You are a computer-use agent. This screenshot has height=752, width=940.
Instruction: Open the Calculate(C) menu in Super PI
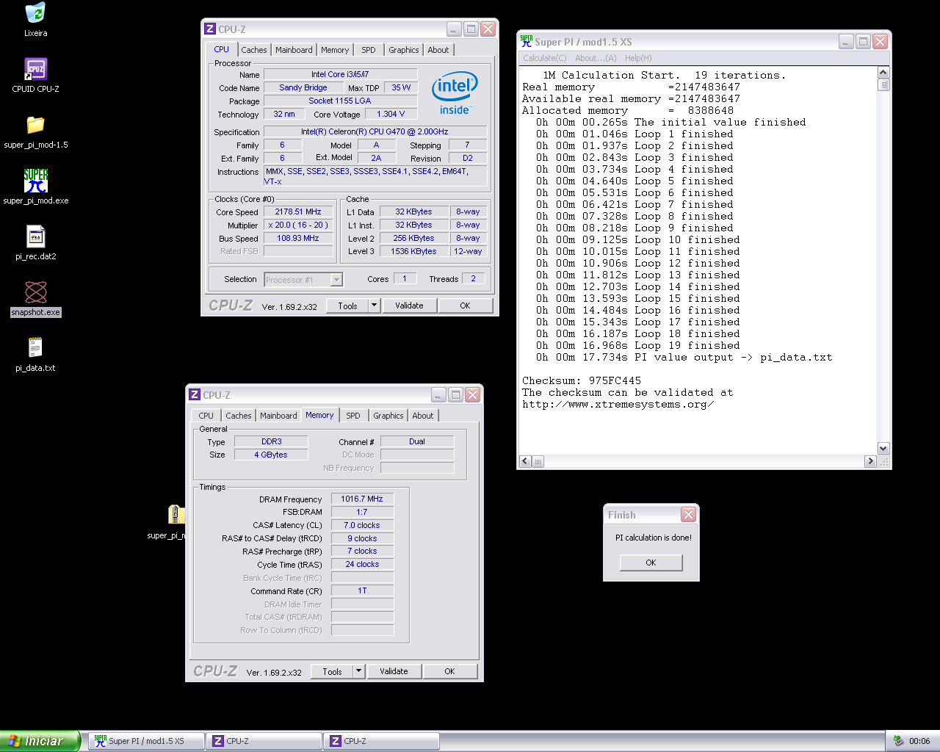(545, 58)
